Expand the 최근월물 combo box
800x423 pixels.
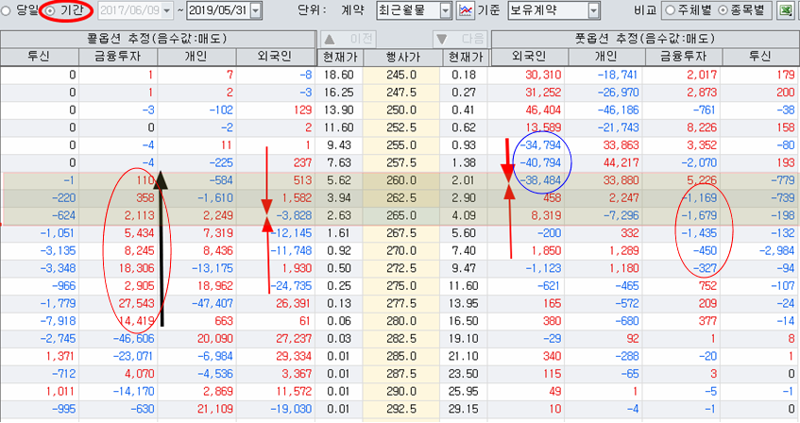coord(446,10)
